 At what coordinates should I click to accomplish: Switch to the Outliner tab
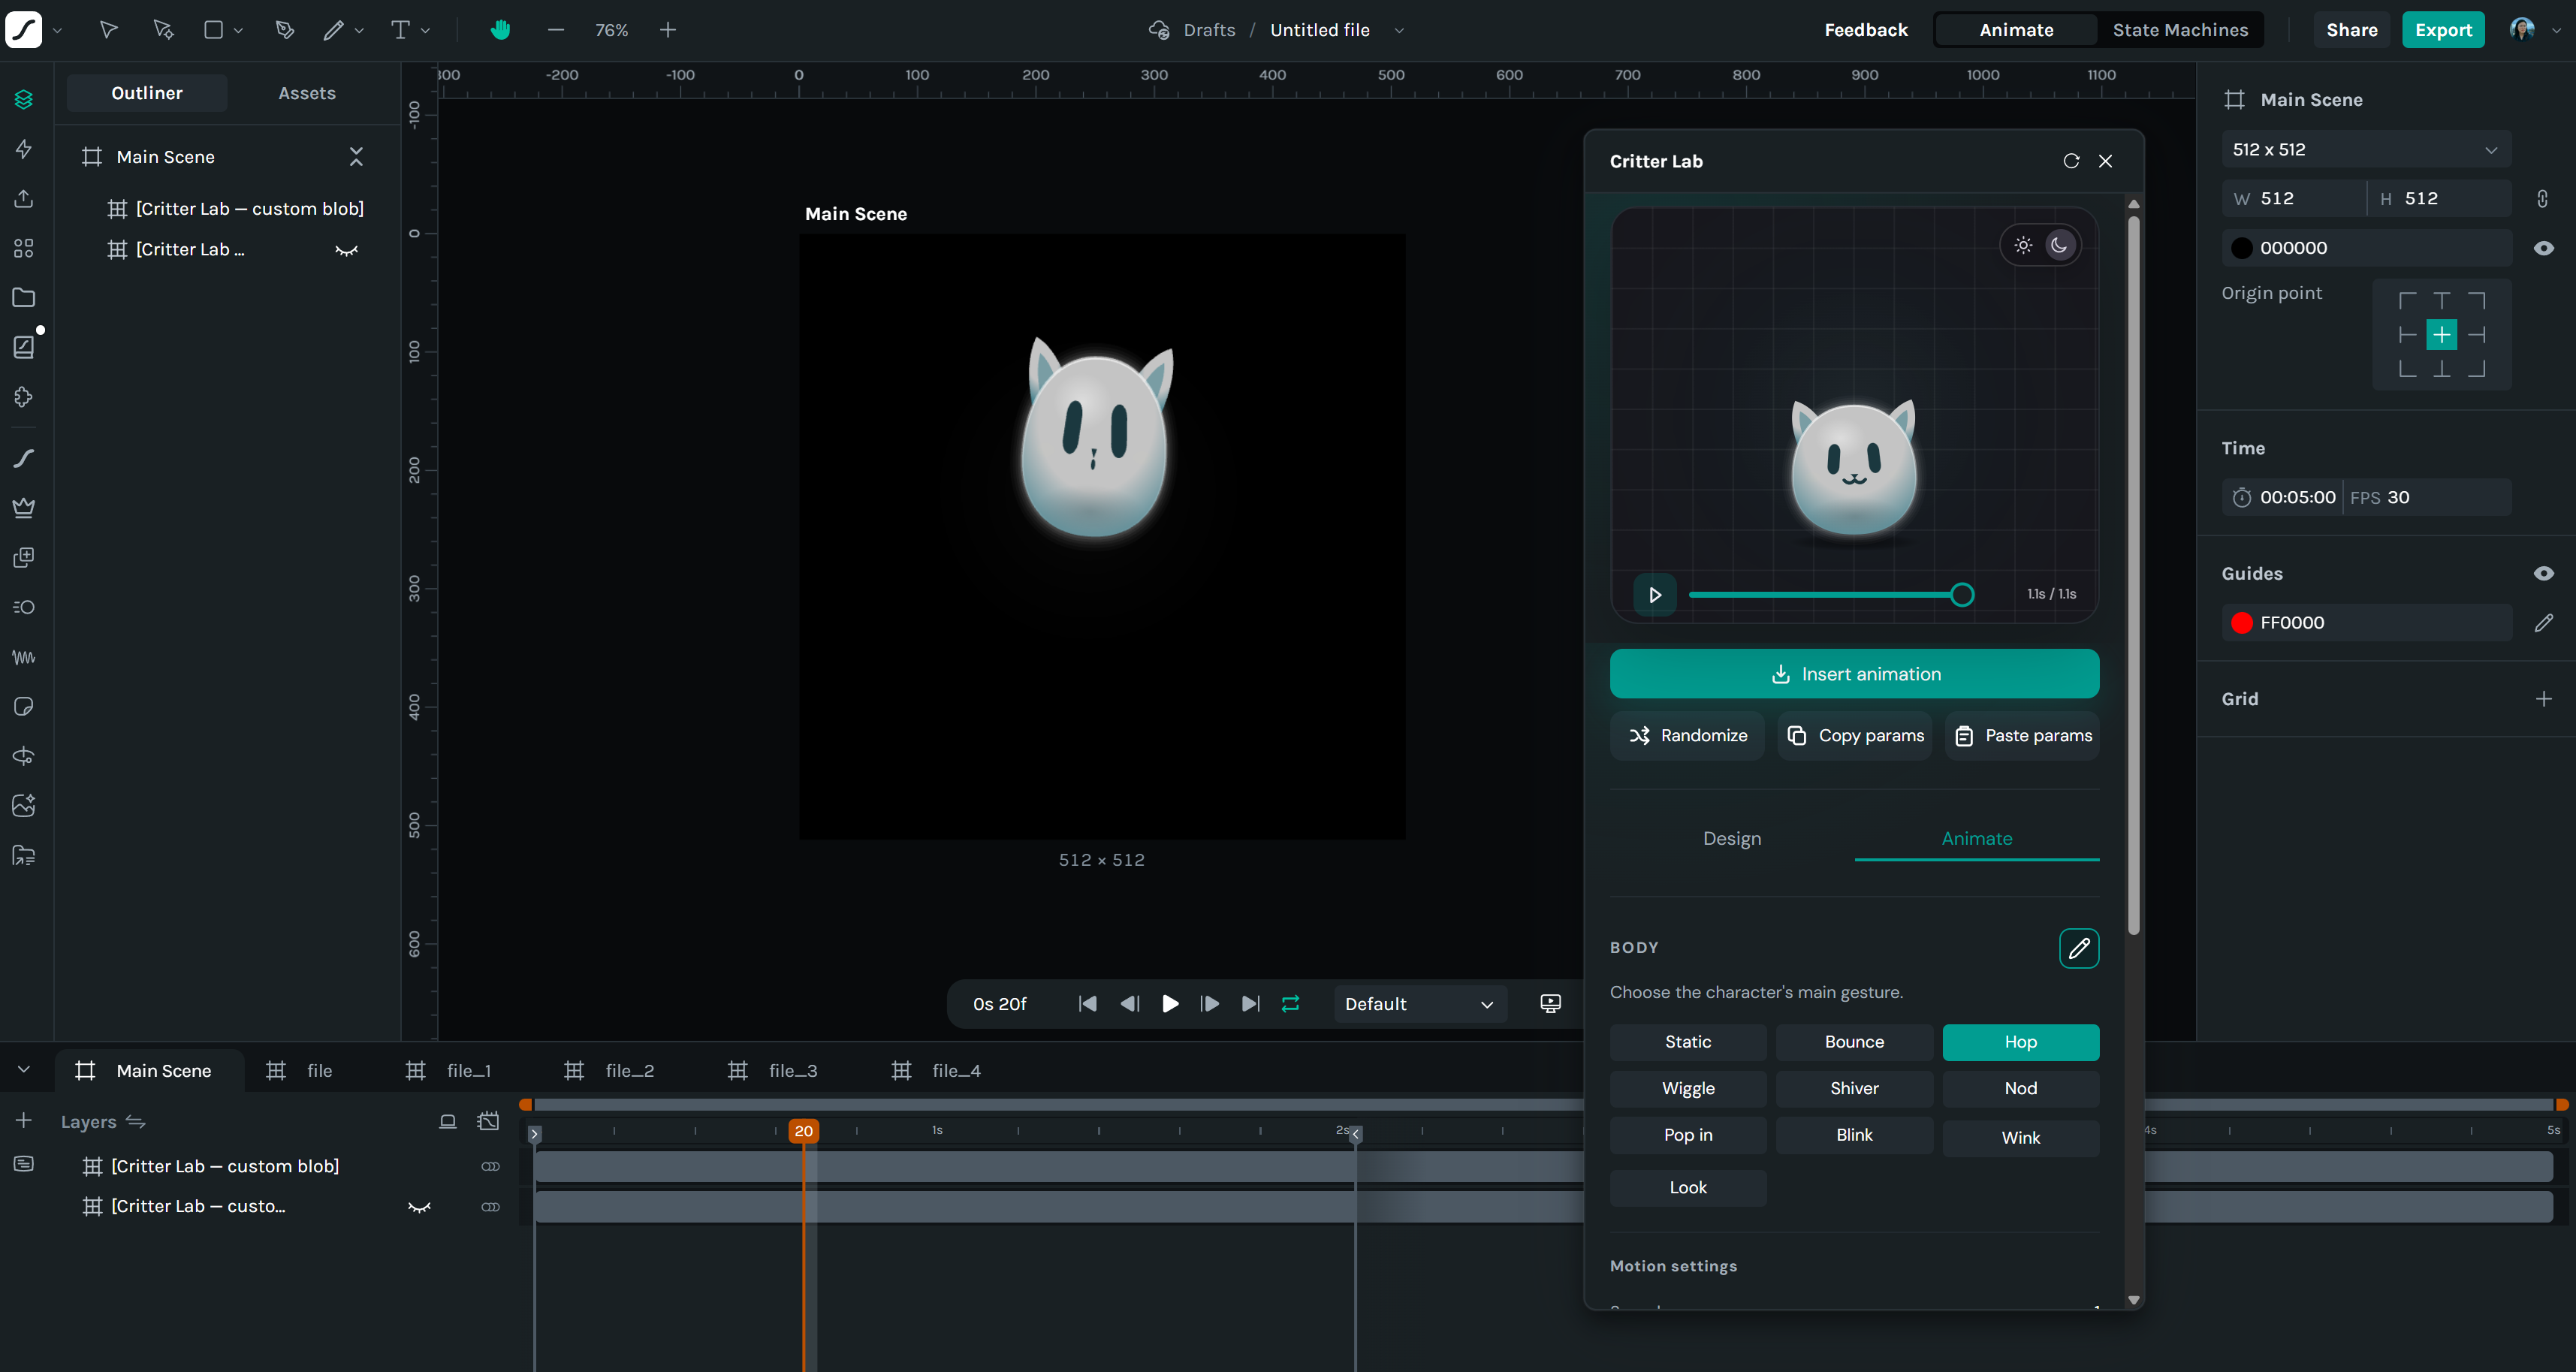pos(147,93)
